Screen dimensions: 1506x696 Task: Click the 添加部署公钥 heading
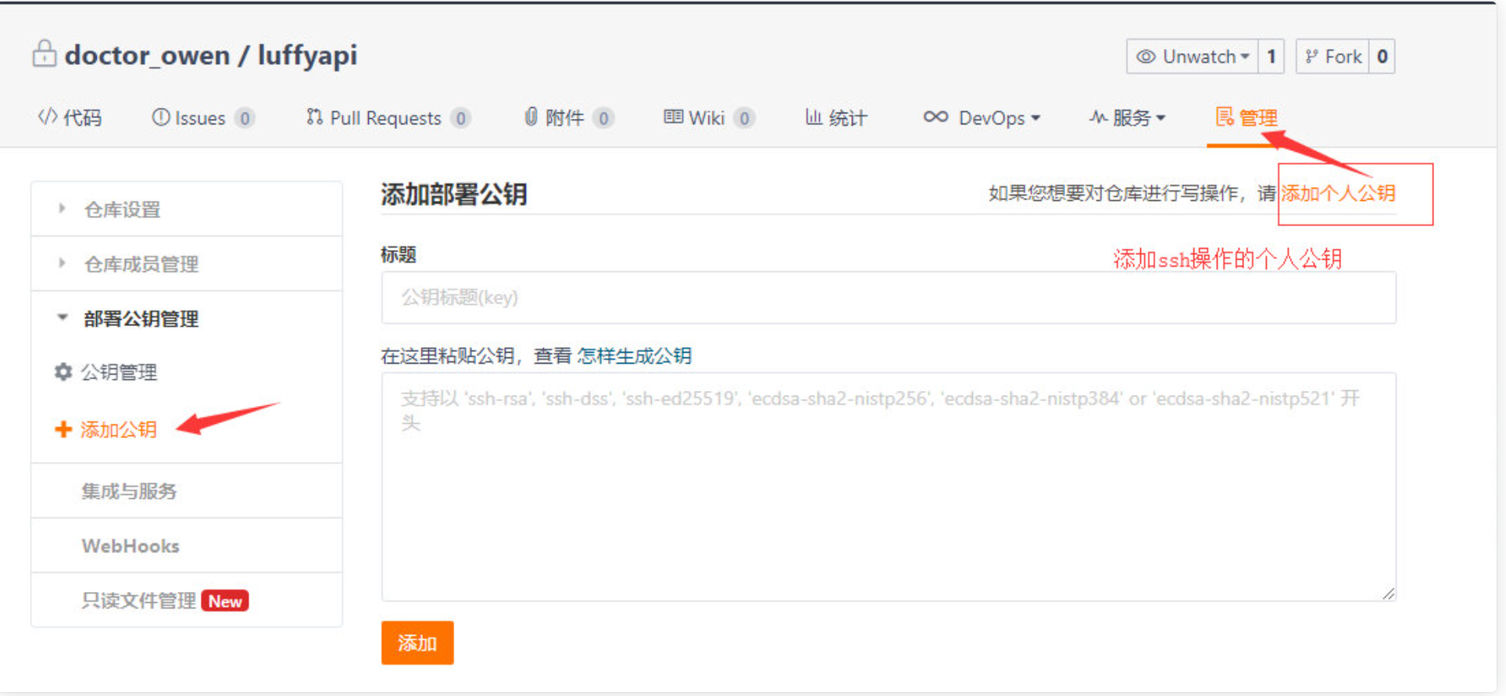pos(454,193)
